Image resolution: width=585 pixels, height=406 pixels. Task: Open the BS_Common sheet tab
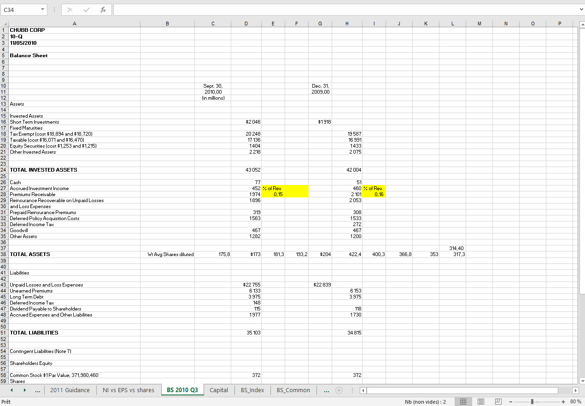pyautogui.click(x=293, y=390)
